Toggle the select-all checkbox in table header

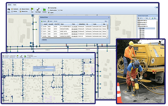pyautogui.click(x=42, y=24)
